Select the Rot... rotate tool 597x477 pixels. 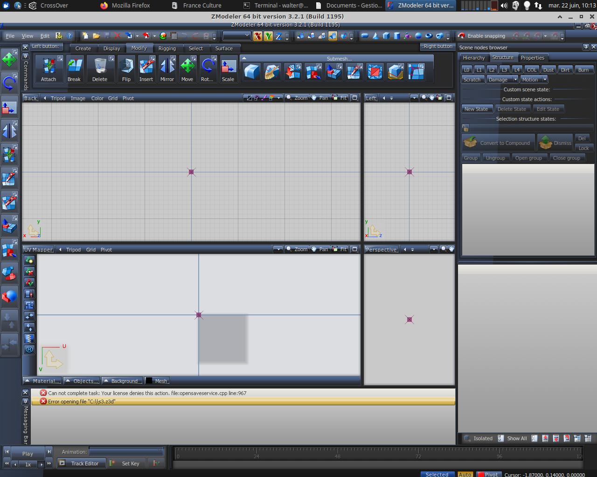pyautogui.click(x=208, y=69)
